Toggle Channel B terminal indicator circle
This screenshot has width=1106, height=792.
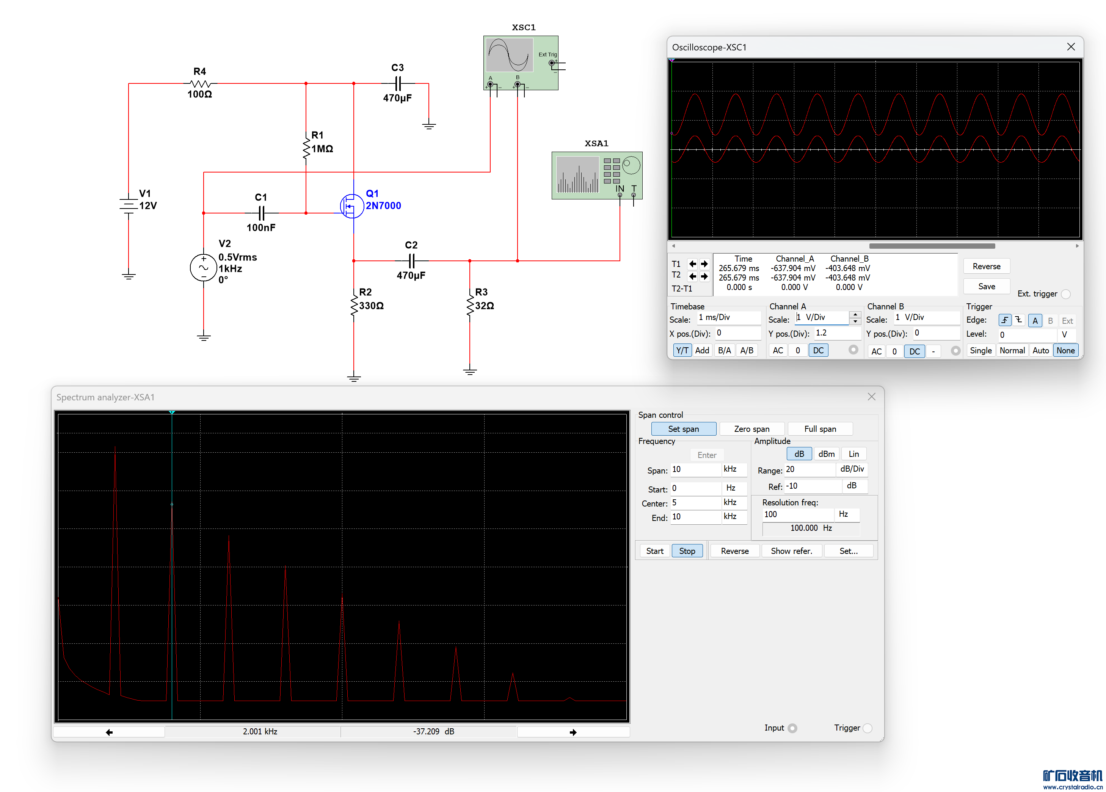click(955, 350)
